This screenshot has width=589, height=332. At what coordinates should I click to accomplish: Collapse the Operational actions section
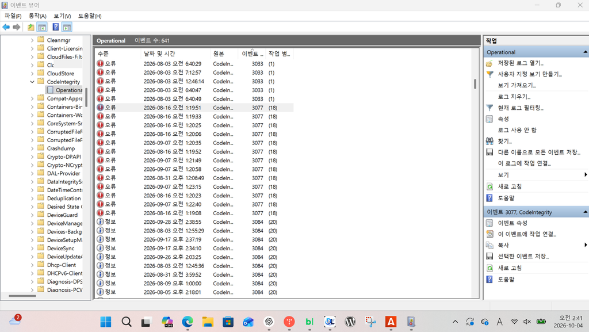tap(585, 52)
